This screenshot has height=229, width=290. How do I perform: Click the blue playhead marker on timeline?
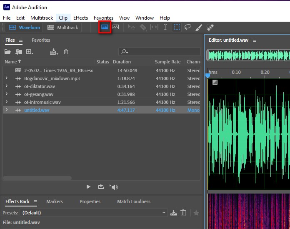(208, 75)
